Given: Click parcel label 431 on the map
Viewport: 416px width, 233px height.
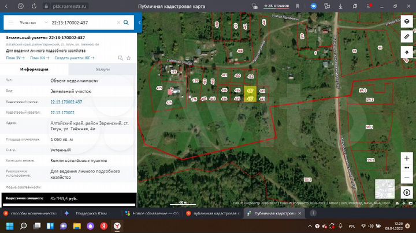Looking at the screenshot, I should [x=224, y=75].
